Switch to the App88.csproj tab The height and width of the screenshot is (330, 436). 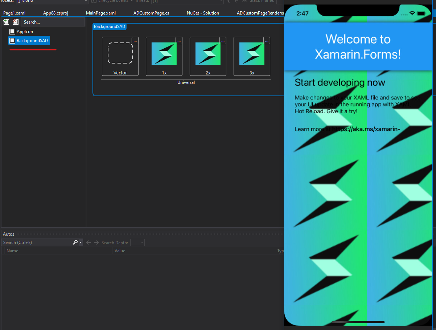pyautogui.click(x=56, y=13)
